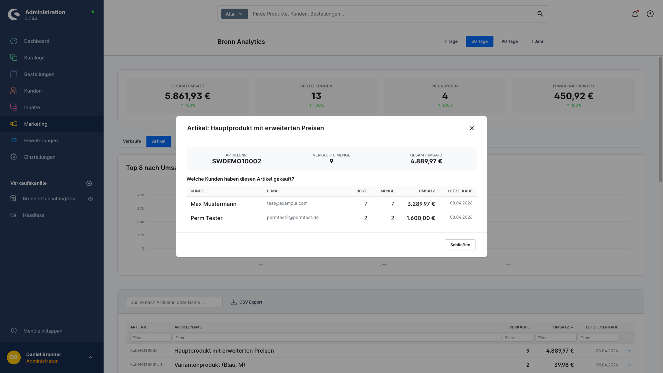
Task: Click the CSV Export download icon
Action: pyautogui.click(x=234, y=302)
